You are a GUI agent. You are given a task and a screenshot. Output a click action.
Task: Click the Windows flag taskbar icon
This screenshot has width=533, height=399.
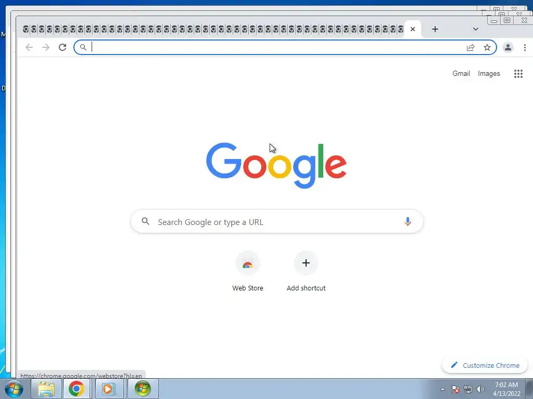point(143,389)
